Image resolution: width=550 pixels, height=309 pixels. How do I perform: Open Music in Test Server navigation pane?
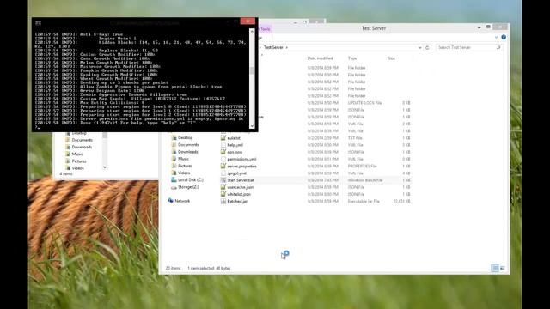pyautogui.click(x=183, y=159)
